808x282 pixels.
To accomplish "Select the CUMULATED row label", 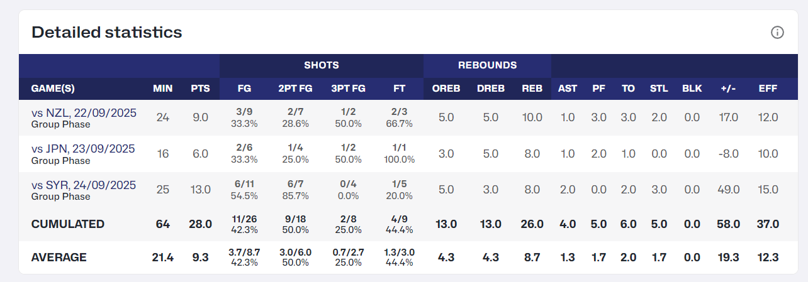I will point(68,224).
